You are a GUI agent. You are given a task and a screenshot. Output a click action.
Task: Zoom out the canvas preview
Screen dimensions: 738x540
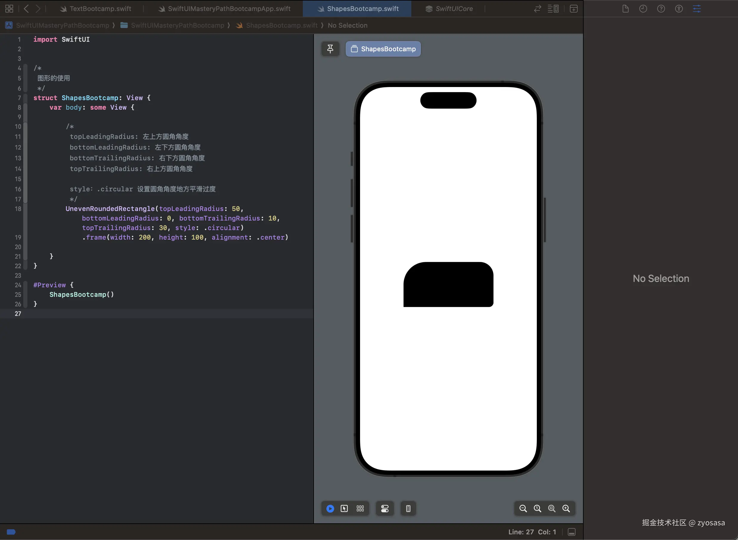point(523,509)
